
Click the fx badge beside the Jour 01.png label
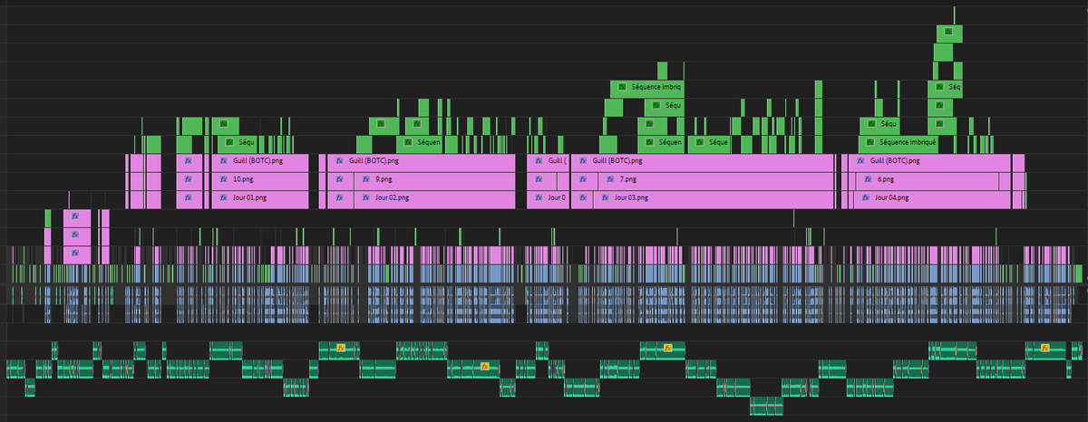tap(224, 197)
